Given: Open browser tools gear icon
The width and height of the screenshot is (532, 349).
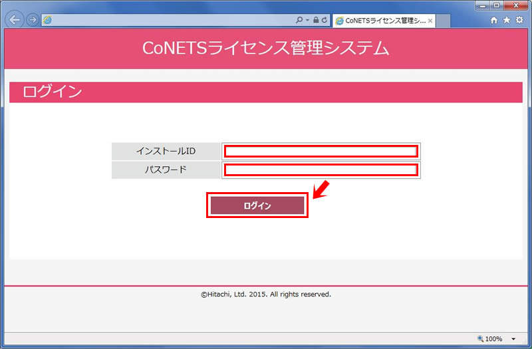Looking at the screenshot, I should coord(519,20).
